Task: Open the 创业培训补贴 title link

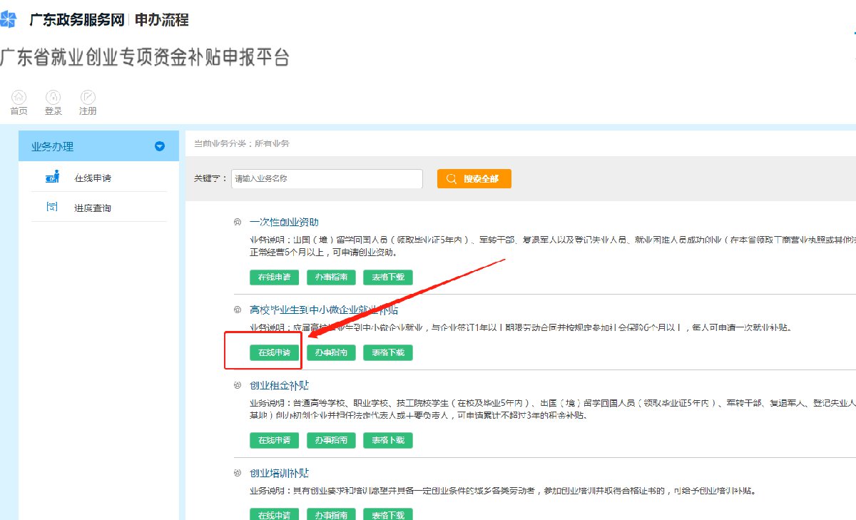Action: pos(279,474)
